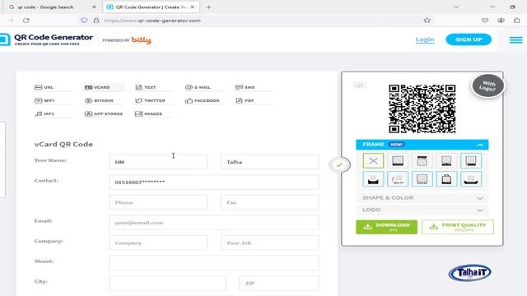527x296 pixels.
Task: Focus the Street input field
Action: 214,263
